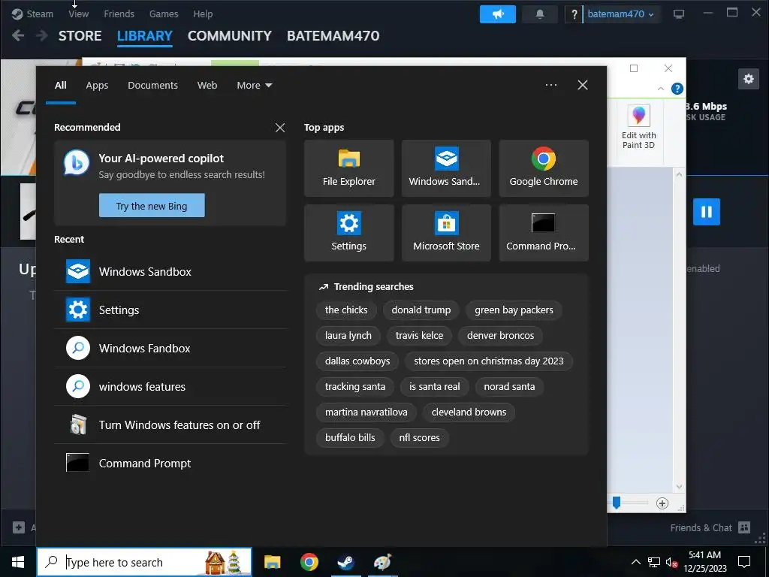
Task: Open Paint help question mark icon
Action: [677, 89]
